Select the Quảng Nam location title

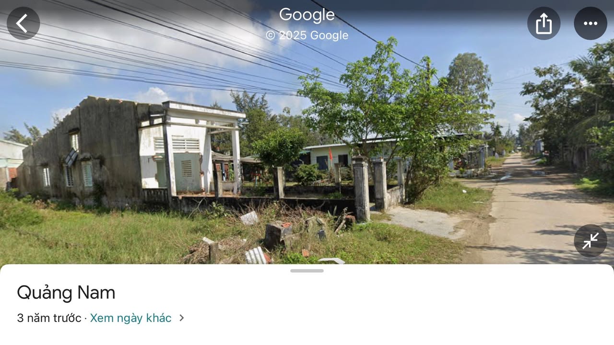click(66, 292)
